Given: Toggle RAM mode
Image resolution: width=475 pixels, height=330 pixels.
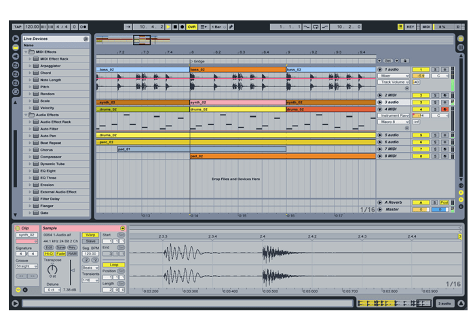Looking at the screenshot, I should coord(72,254).
